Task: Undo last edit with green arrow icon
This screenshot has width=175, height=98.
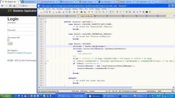Action: [74, 12]
